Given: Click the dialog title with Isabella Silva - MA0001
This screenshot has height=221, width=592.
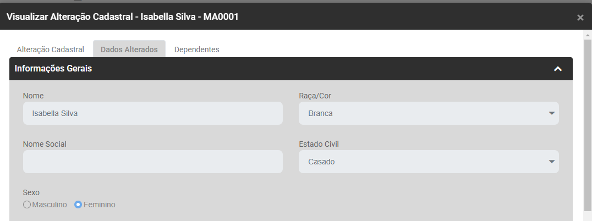Looking at the screenshot, I should (x=122, y=17).
